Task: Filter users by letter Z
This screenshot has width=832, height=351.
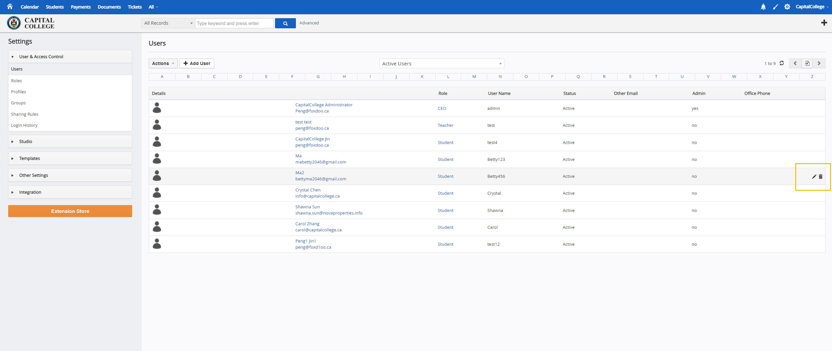Action: (x=812, y=77)
